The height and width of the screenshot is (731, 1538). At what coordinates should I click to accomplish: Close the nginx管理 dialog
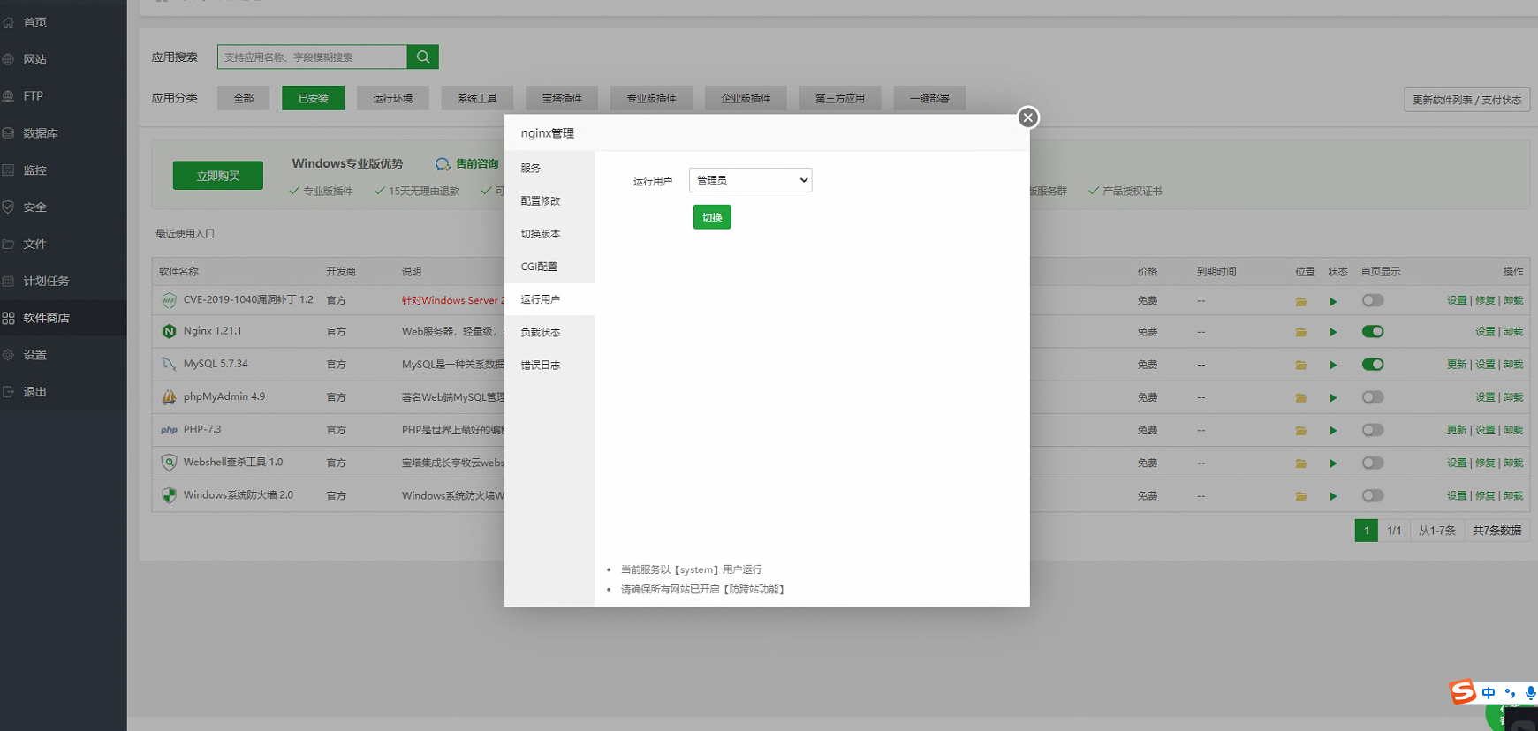1027,117
